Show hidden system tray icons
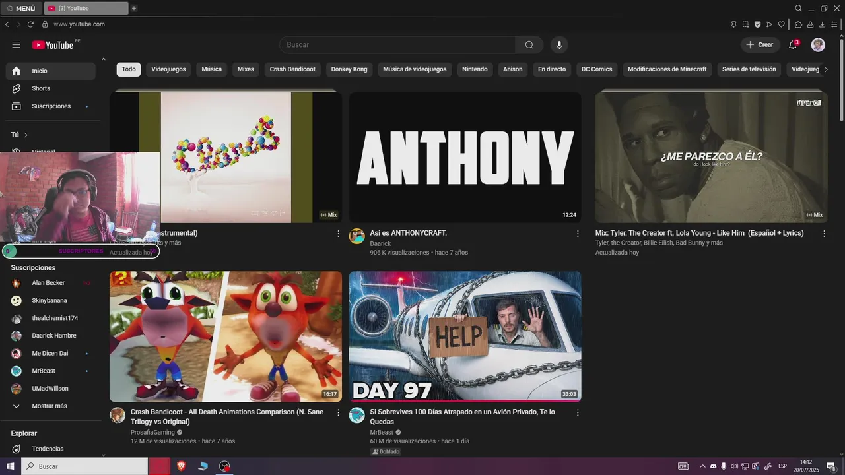The width and height of the screenshot is (845, 475). click(702, 466)
